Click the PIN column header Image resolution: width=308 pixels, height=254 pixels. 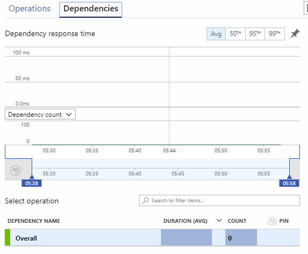click(284, 221)
